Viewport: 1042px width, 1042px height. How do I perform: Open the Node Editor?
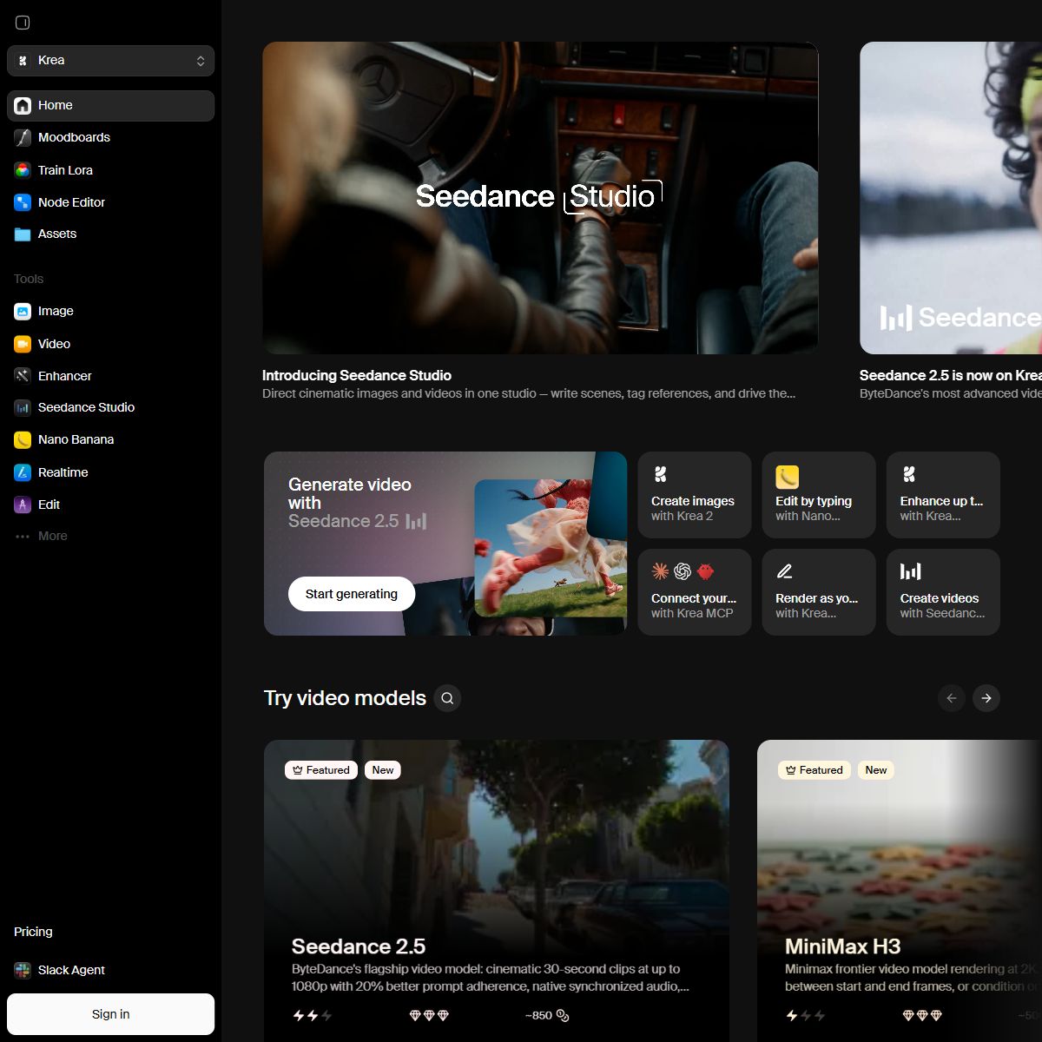tap(110, 202)
